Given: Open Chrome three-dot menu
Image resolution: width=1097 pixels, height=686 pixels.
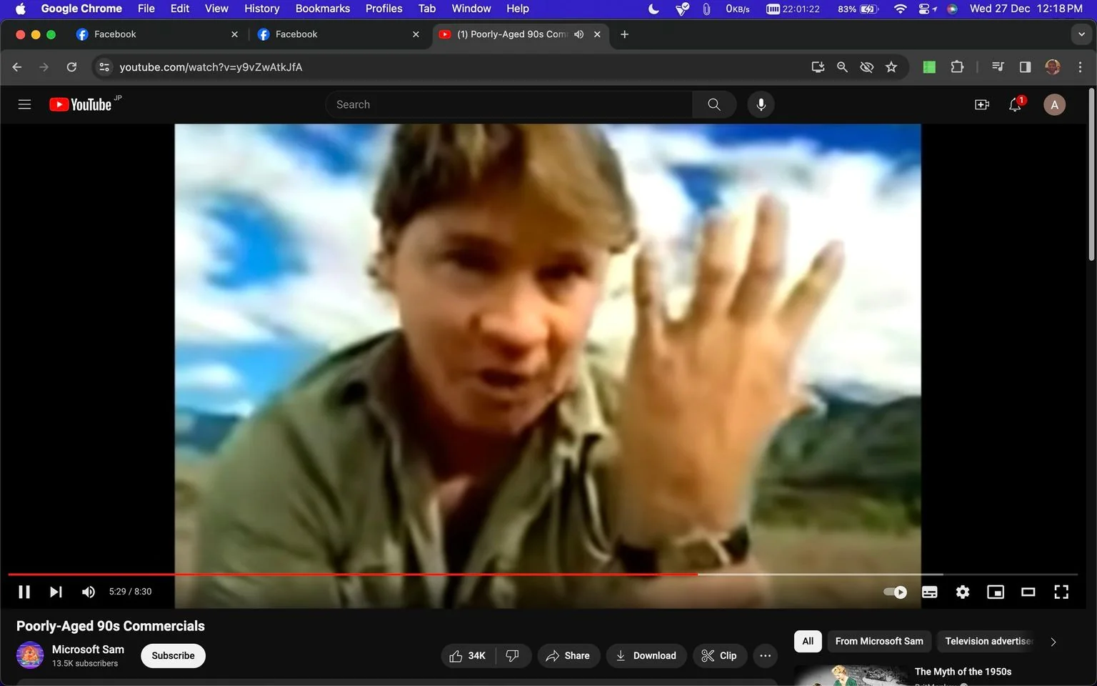Looking at the screenshot, I should tap(1080, 66).
